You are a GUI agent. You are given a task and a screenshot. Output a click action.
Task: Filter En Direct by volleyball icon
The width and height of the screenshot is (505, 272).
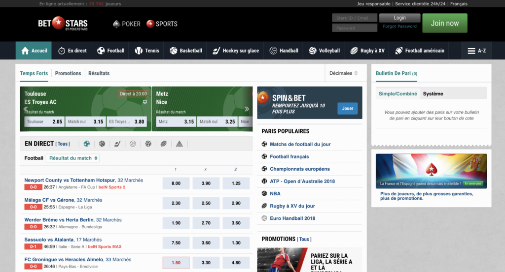148,144
